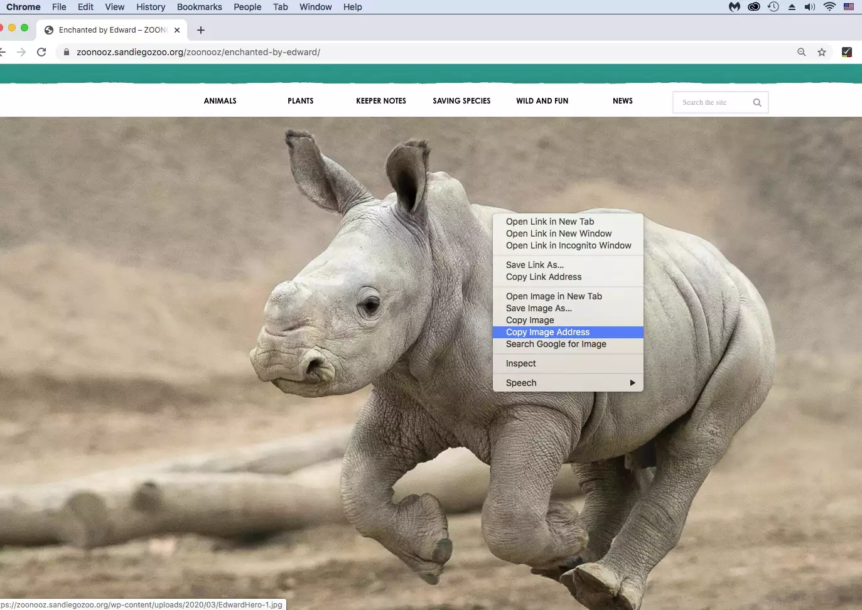The width and height of the screenshot is (862, 610).
Task: Click the zoom magnifier icon in address bar
Action: [801, 52]
